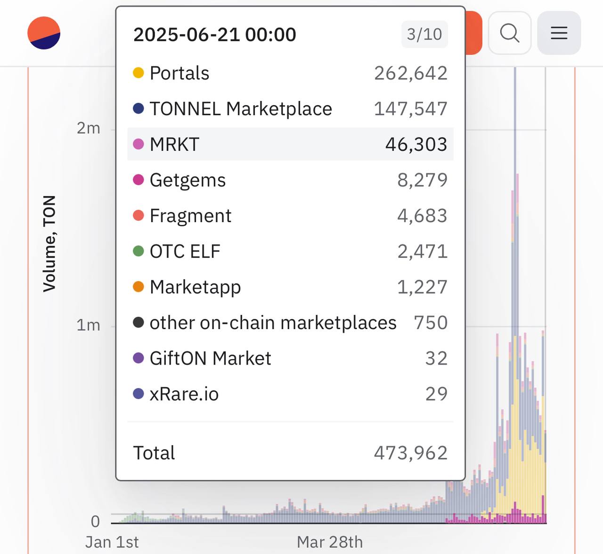Select the Marketapp row label
The image size is (603, 554).
pos(195,287)
